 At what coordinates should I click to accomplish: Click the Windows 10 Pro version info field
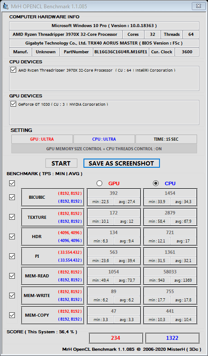[104, 26]
